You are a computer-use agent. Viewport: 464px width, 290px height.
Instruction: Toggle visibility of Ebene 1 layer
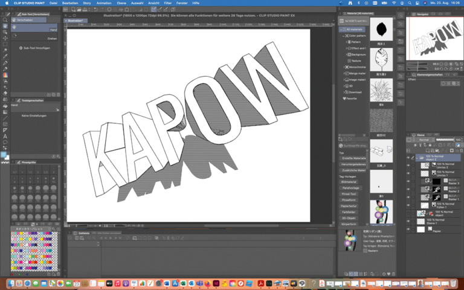click(x=408, y=221)
